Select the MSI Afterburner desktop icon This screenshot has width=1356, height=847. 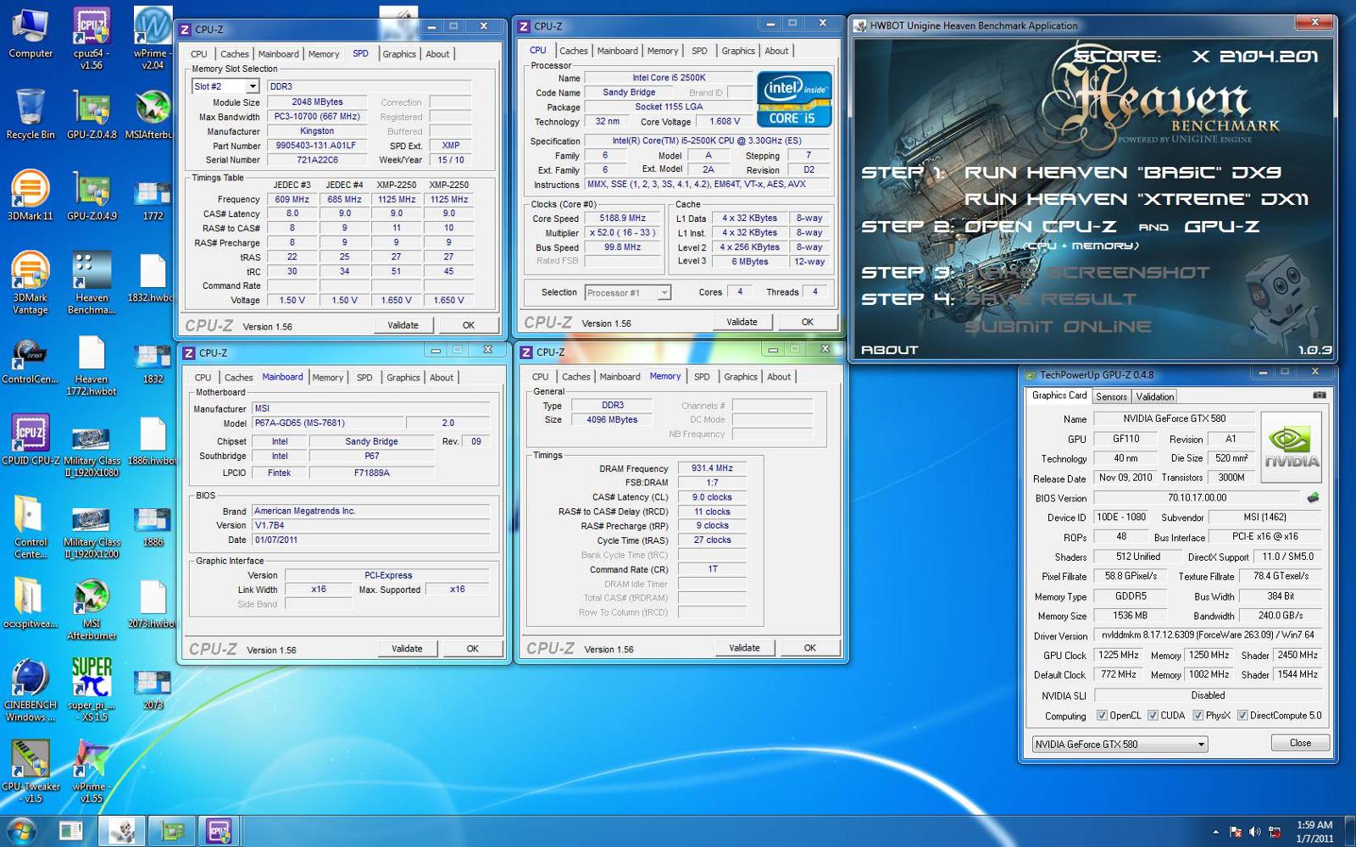(92, 609)
